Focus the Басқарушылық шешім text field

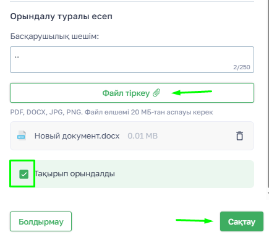pos(132,59)
